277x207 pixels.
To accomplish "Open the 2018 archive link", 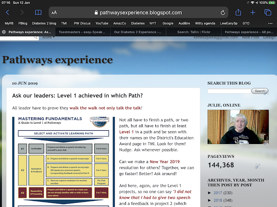I will point(218,200).
